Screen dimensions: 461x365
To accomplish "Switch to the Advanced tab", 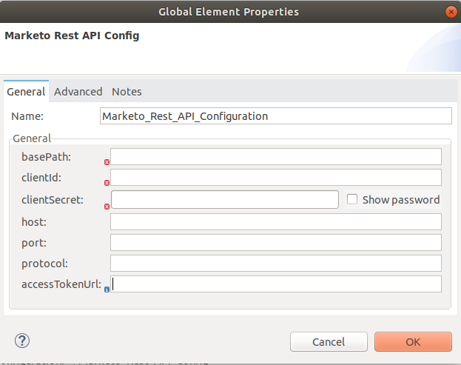I will tap(78, 92).
